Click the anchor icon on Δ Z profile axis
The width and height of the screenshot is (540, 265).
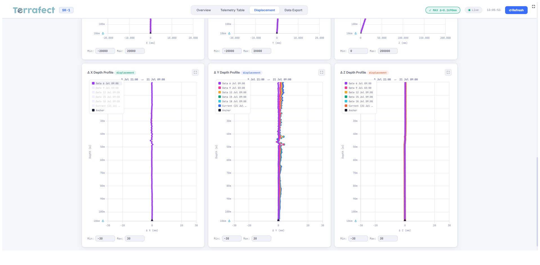356,221
